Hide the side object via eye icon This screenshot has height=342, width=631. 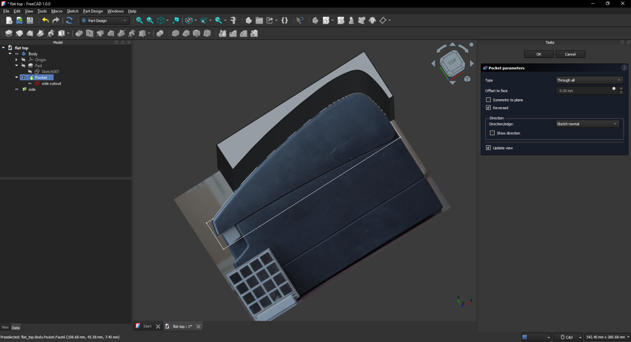[17, 90]
